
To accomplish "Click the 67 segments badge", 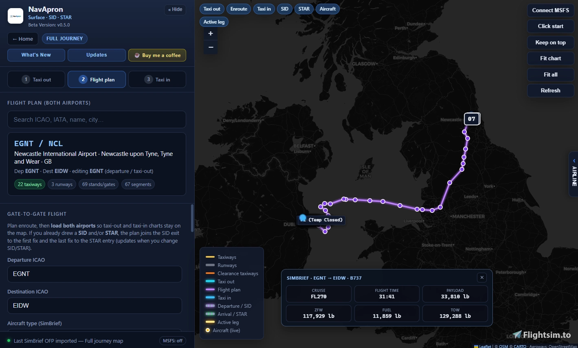I will point(138,184).
